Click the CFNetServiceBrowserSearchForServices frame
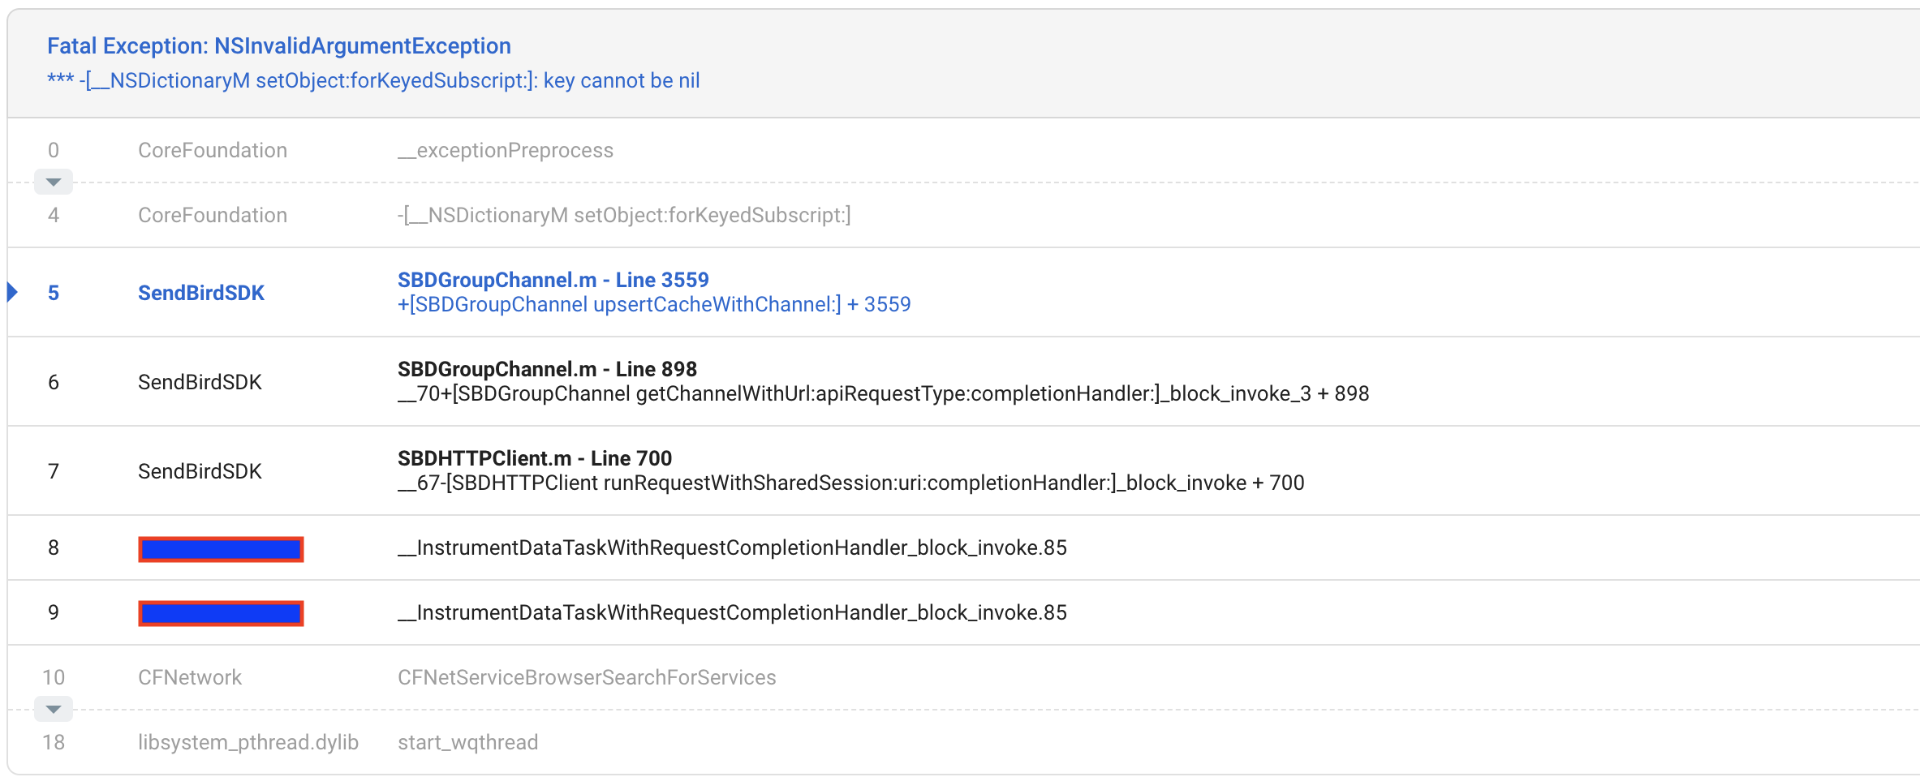 (586, 678)
